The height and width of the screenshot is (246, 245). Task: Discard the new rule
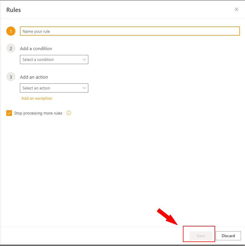coord(228,236)
